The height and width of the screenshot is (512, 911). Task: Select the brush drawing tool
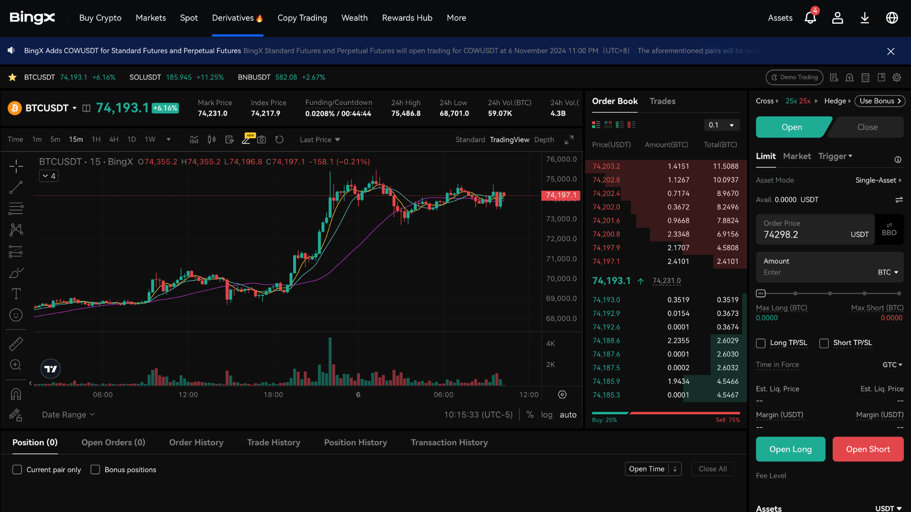coord(16,273)
